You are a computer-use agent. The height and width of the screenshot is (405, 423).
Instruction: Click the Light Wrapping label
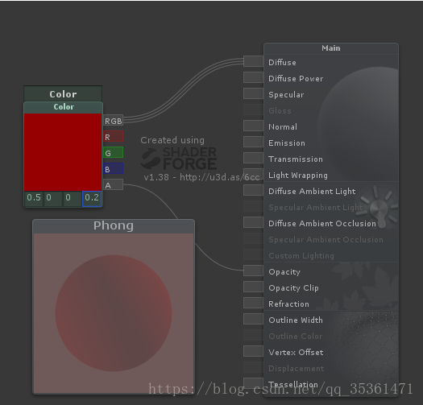point(298,176)
